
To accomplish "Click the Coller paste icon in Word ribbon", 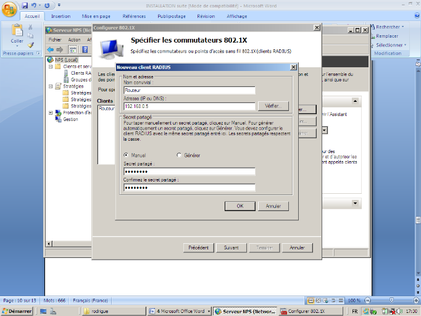I will (x=17, y=30).
